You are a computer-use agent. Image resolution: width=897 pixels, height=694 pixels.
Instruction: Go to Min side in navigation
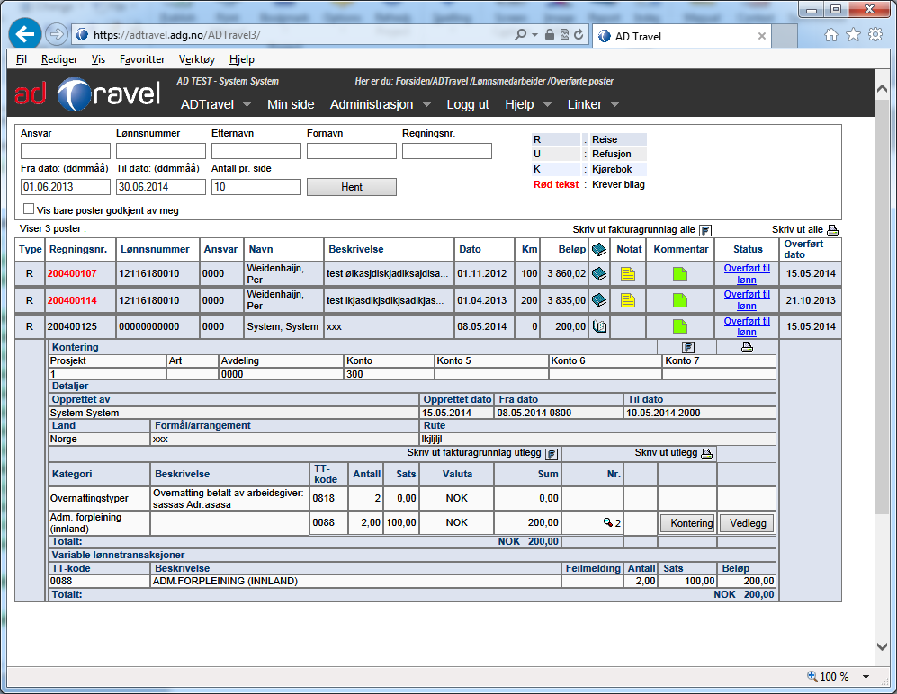pyautogui.click(x=291, y=104)
